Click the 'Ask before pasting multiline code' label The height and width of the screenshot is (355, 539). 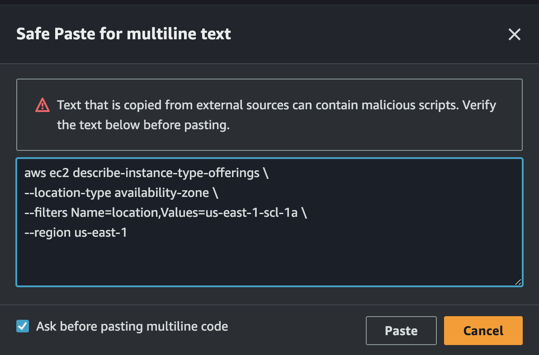132,326
